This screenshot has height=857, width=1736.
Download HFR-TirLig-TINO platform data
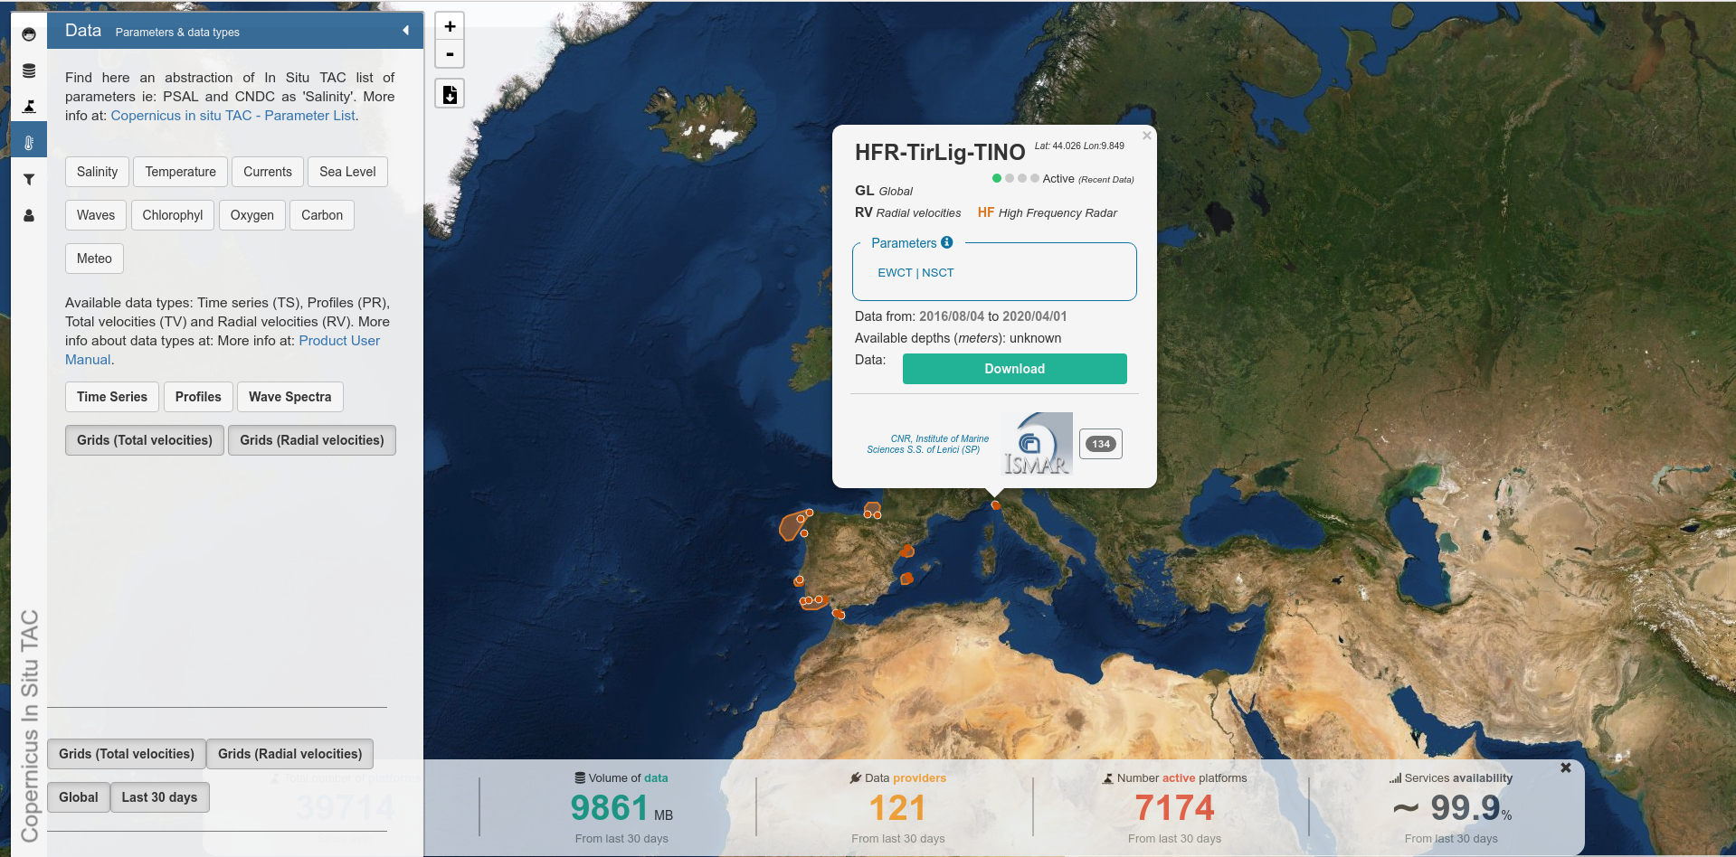tap(1014, 369)
